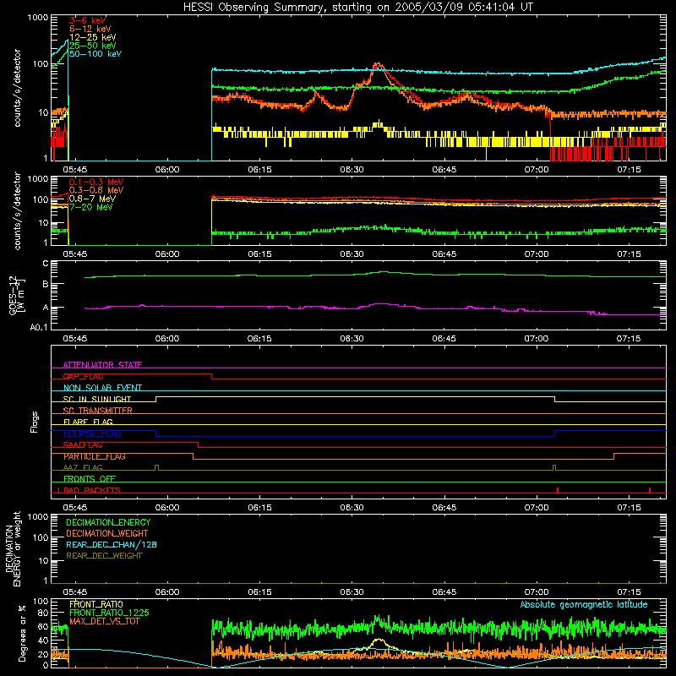Select the 6-12 keV legend label
Viewport: 676px width, 676px height.
(x=90, y=29)
